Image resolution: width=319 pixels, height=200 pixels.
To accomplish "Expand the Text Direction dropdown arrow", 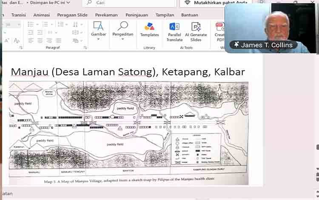I will (82, 25).
